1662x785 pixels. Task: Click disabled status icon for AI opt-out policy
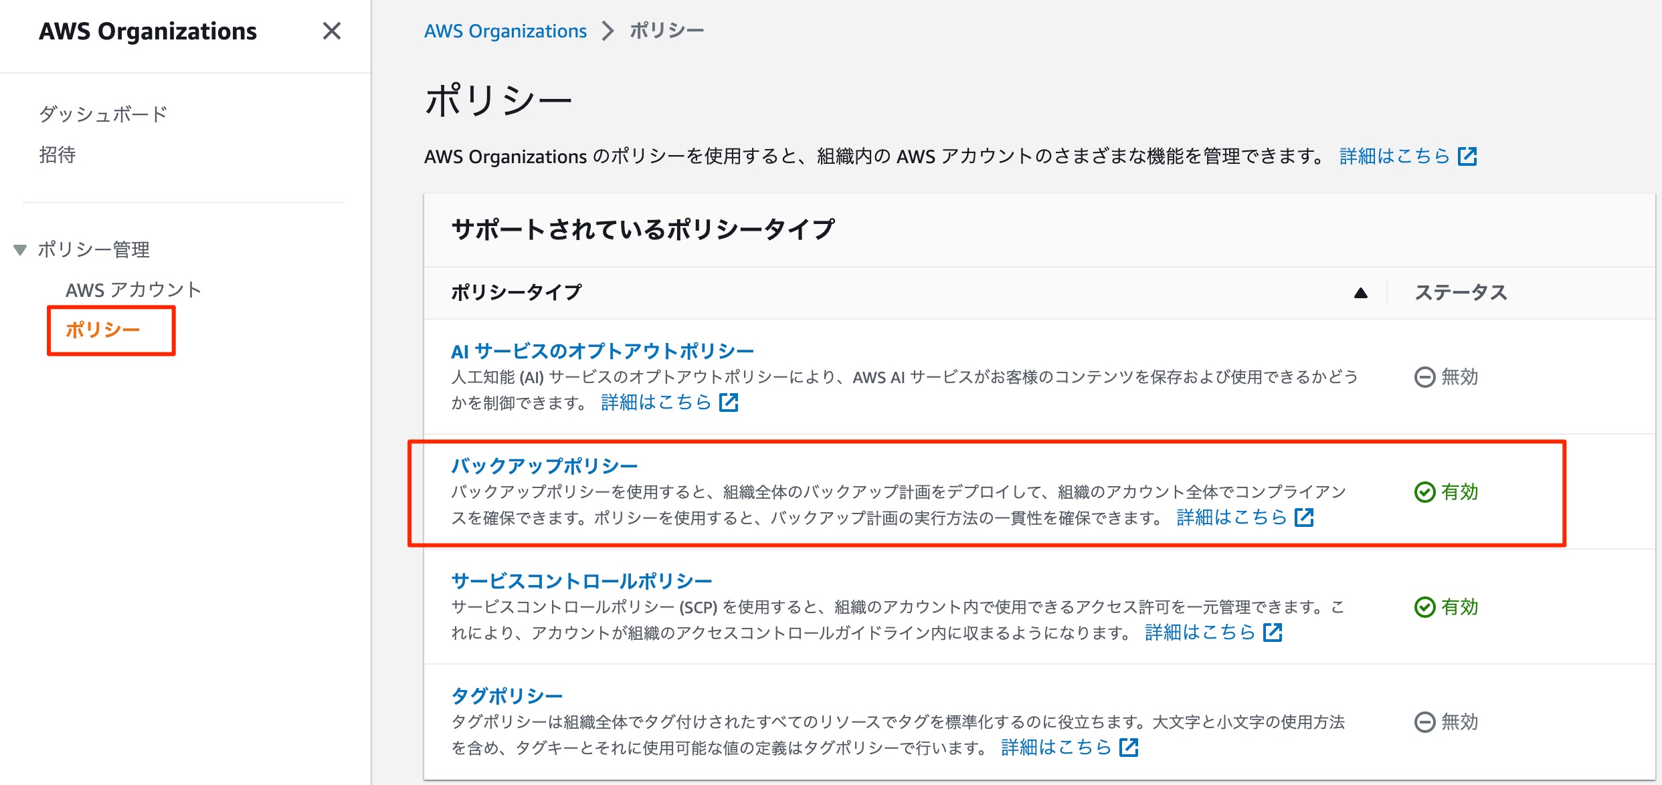pos(1424,377)
